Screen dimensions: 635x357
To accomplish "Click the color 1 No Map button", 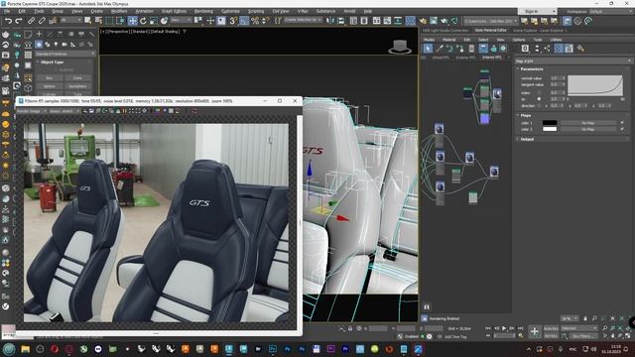I will point(588,123).
